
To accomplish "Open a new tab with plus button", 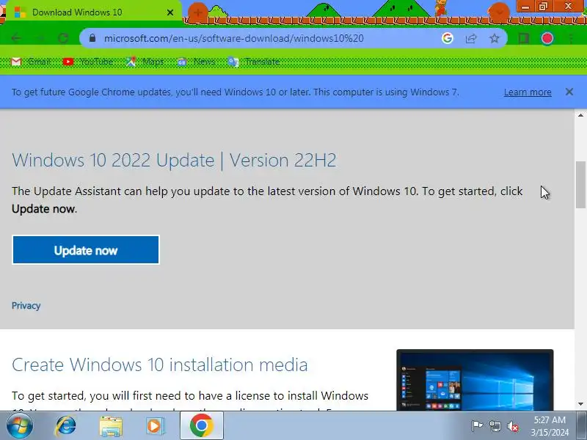I will pos(197,12).
